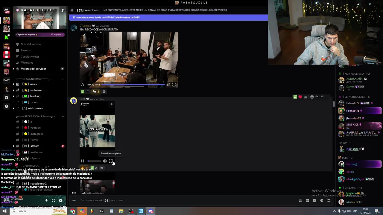Add reaction under Crist's TikTok message
The width and height of the screenshot is (383, 215).
click(102, 168)
